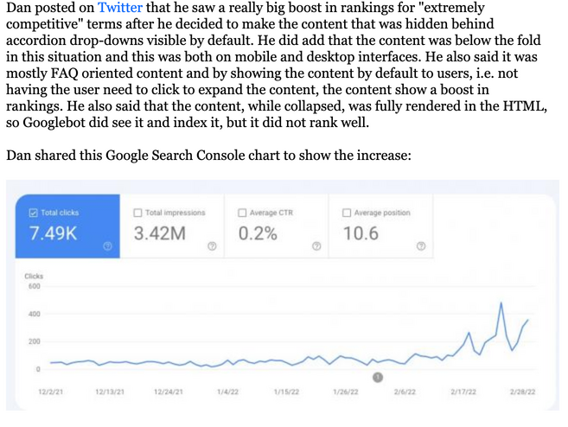Click help icon in Total clicks card
Viewport: 568px width, 427px height.
coord(107,246)
